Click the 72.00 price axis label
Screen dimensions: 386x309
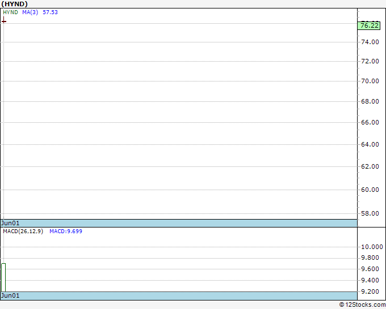pos(370,61)
